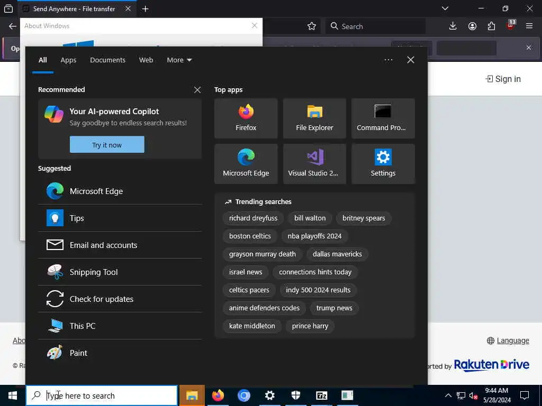This screenshot has height=406, width=542.
Task: Expand the More filter dropdown
Action: [179, 60]
